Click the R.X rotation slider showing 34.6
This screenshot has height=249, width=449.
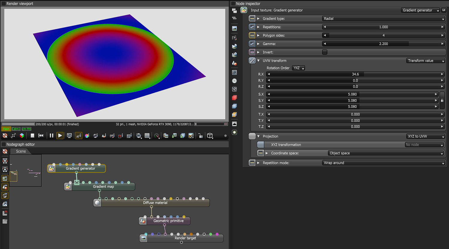355,74
